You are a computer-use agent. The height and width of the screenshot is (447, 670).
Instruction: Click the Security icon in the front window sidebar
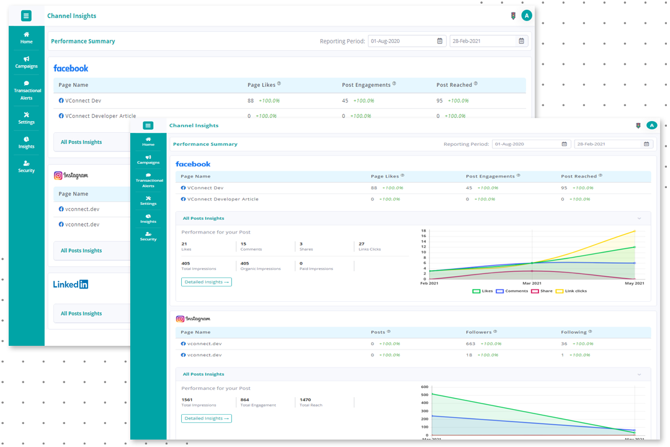point(148,234)
